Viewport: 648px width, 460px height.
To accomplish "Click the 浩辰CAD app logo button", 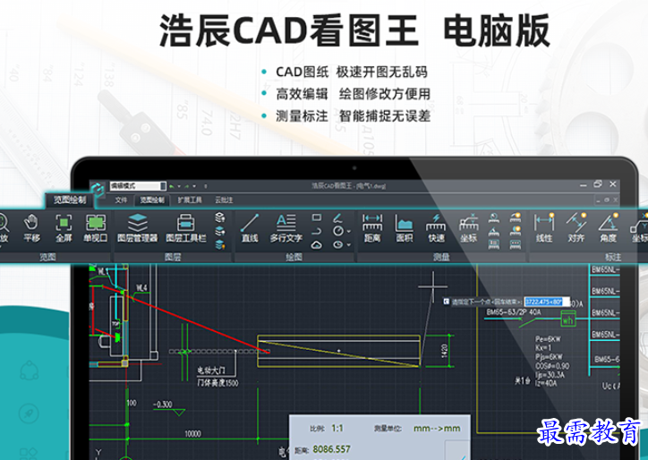I will [x=98, y=190].
